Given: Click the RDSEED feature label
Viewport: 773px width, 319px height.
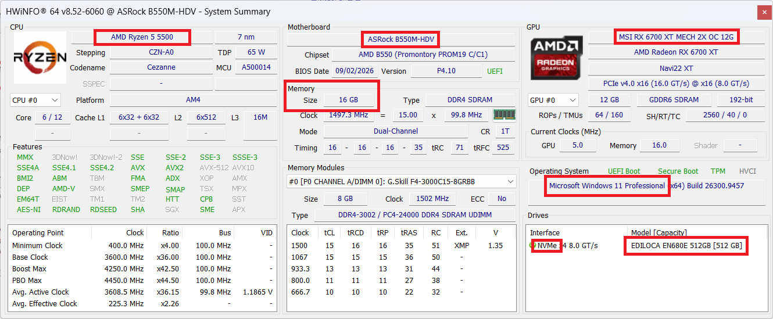Looking at the screenshot, I should tap(103, 210).
